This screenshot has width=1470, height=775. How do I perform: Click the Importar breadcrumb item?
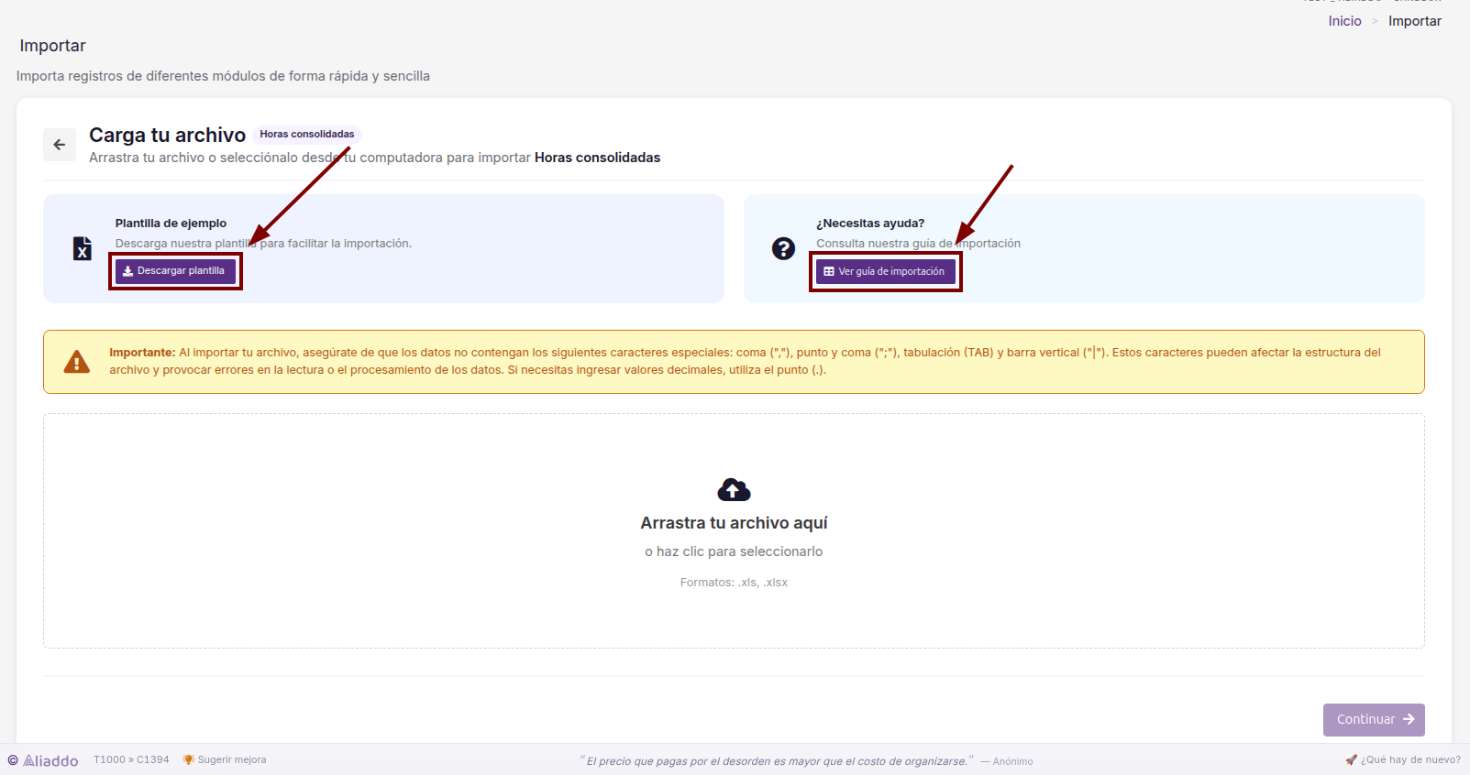(1414, 21)
